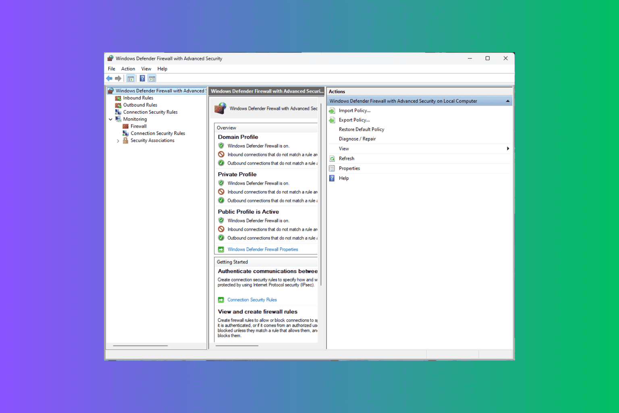Click the left pane horizontal scrollbar

(x=140, y=346)
